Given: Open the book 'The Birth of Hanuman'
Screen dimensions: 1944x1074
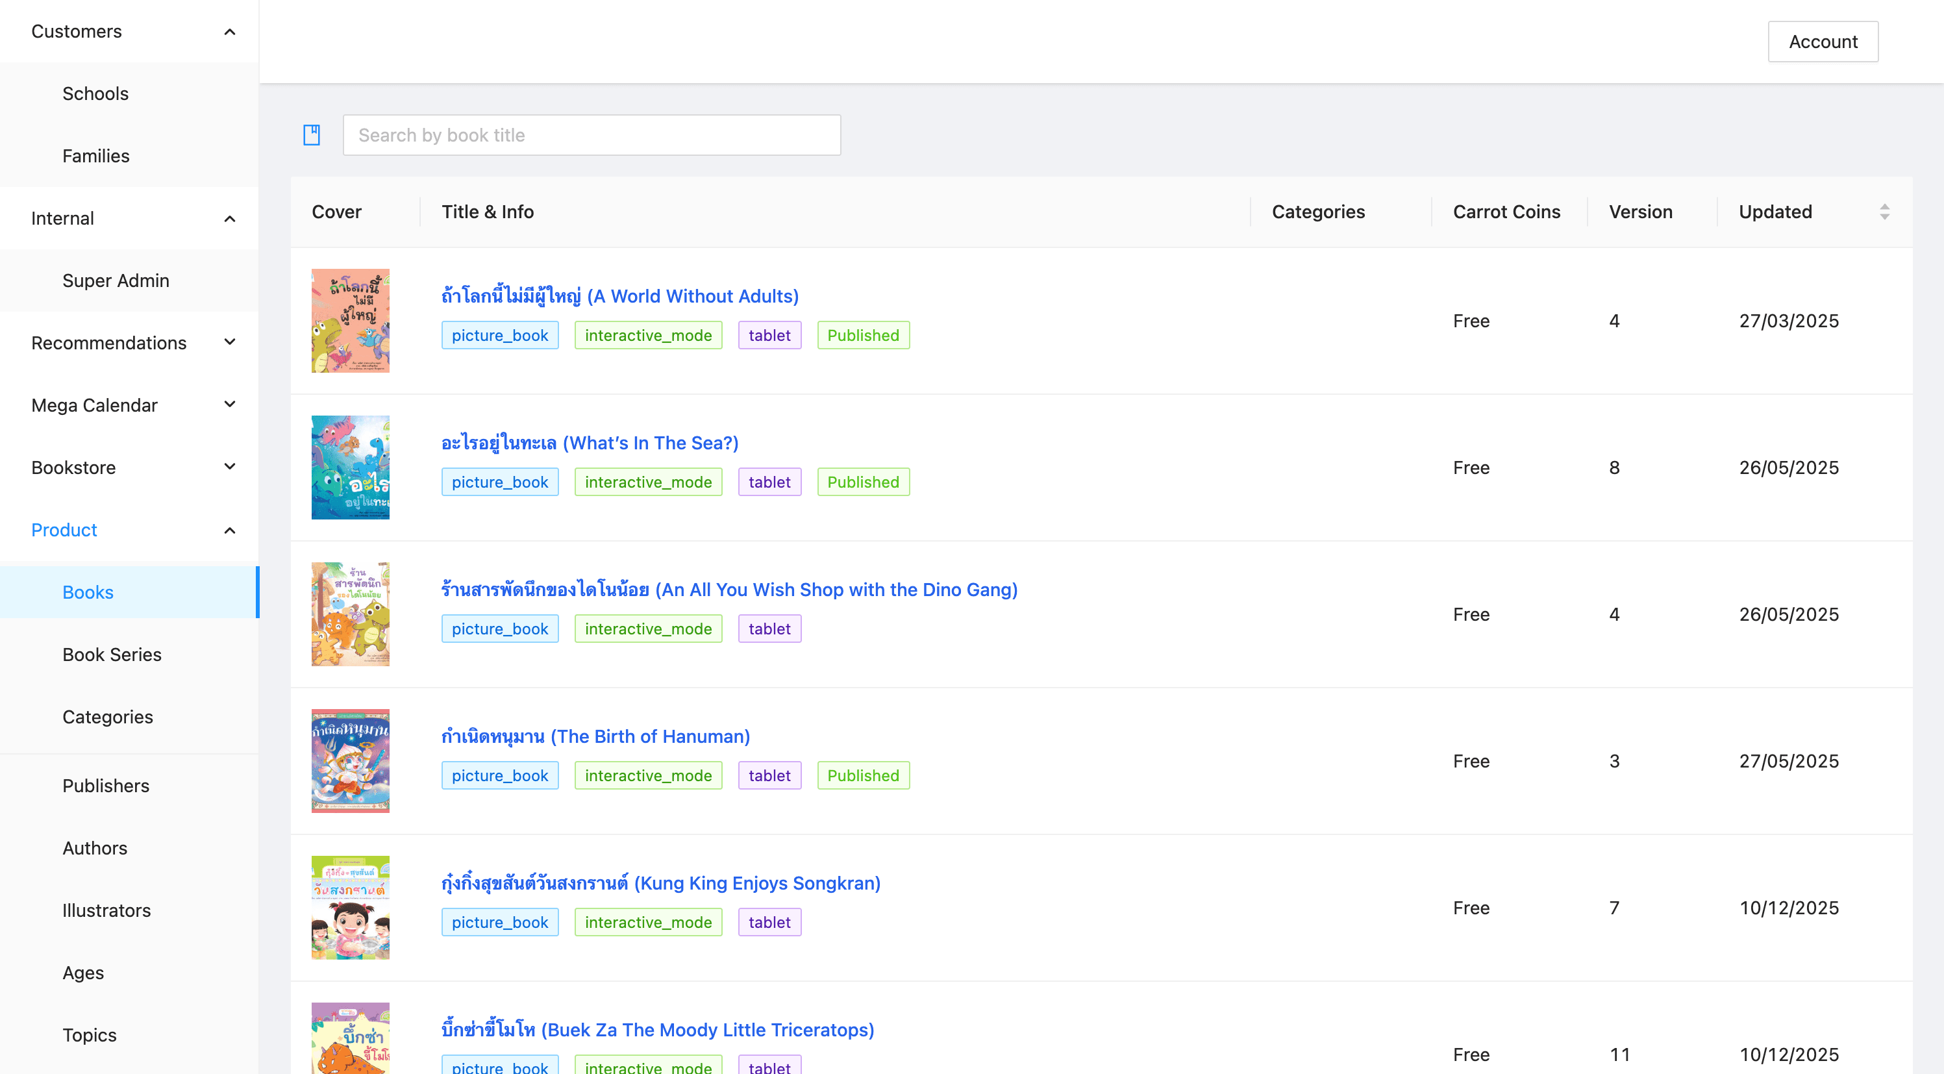Looking at the screenshot, I should tap(595, 736).
